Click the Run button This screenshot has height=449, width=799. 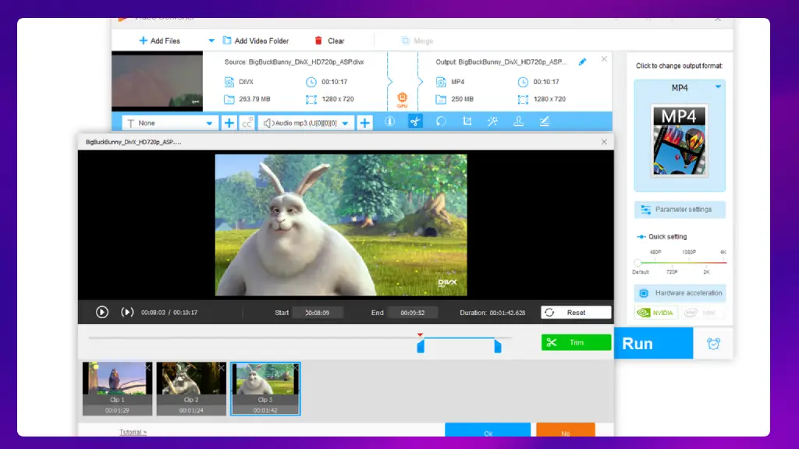[x=653, y=344]
